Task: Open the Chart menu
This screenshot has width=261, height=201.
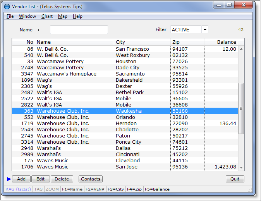Action: (x=47, y=16)
